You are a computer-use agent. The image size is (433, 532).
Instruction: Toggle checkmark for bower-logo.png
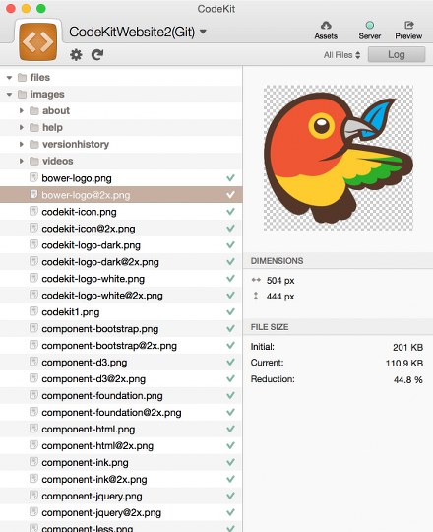230,177
